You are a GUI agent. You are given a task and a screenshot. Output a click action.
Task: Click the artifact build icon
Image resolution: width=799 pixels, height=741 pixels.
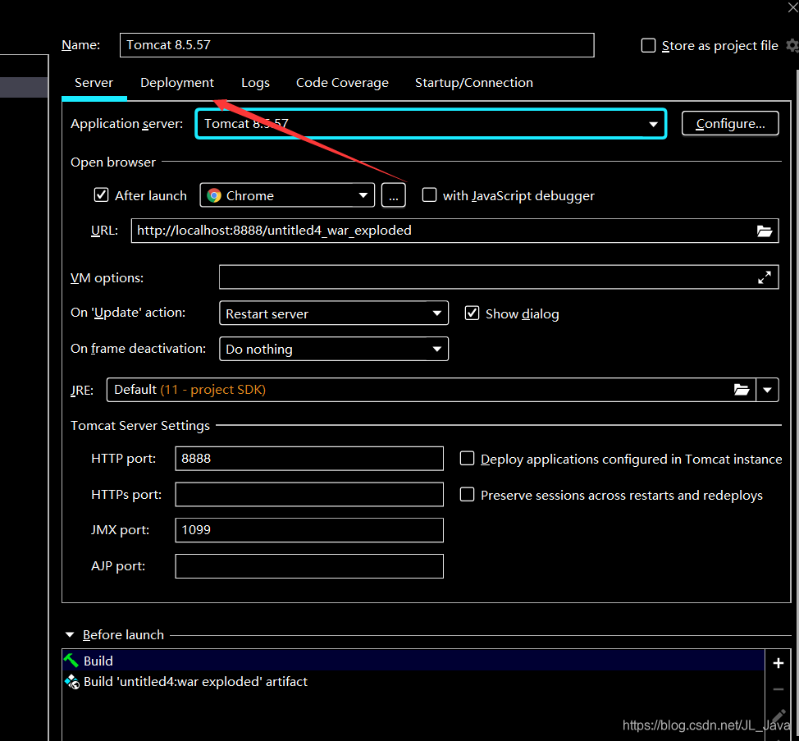pyautogui.click(x=72, y=682)
